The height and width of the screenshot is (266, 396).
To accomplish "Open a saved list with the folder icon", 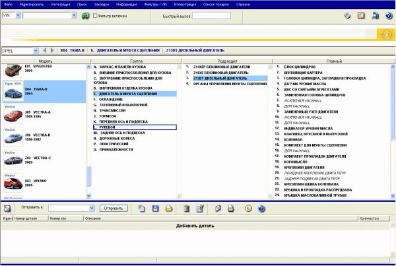I will click(169, 209).
